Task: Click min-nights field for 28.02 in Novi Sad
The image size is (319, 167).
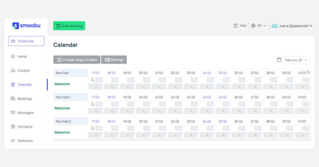Action: point(274,80)
